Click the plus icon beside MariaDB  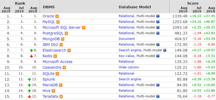click(61, 85)
